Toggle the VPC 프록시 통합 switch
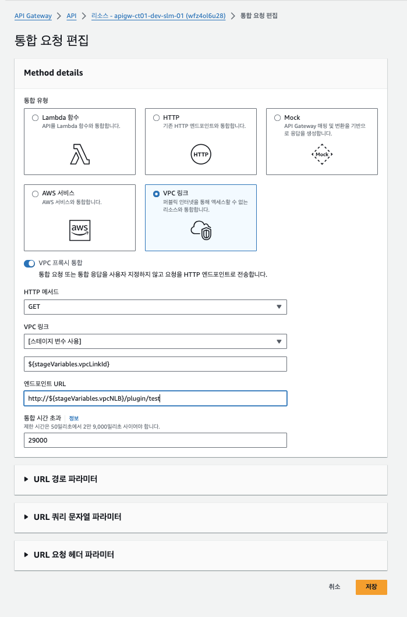This screenshot has width=407, height=617. click(30, 263)
